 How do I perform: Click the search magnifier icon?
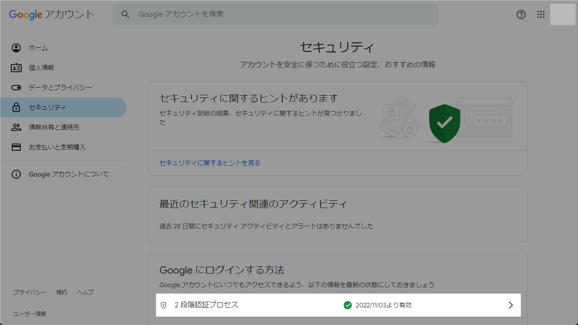pyautogui.click(x=126, y=14)
